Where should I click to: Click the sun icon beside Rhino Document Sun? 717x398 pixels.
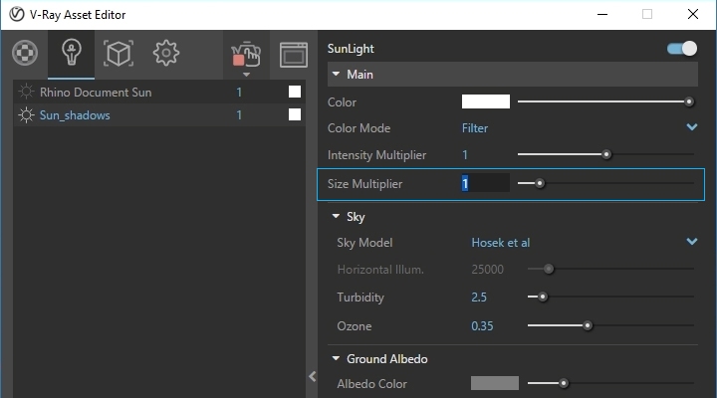point(27,92)
